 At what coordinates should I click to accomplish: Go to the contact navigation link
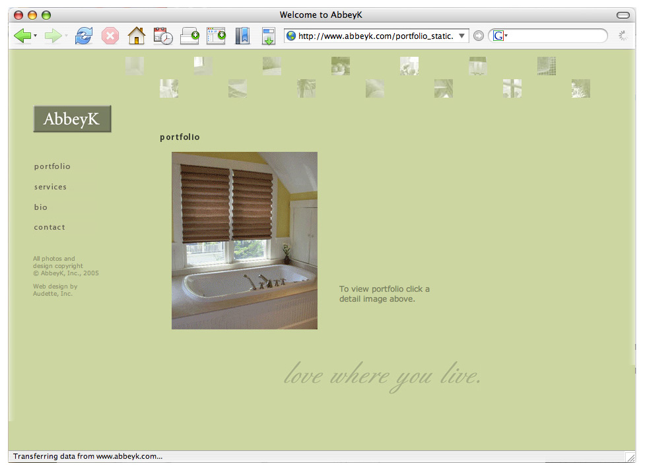[x=50, y=227]
